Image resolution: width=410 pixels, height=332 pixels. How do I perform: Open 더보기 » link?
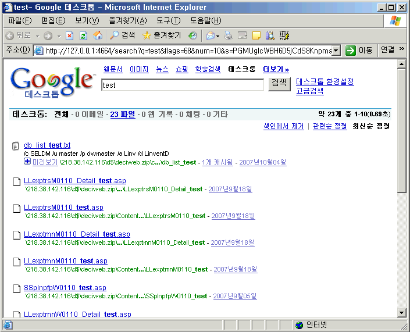[276, 69]
